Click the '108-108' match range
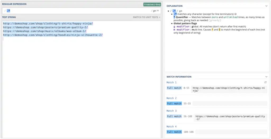Viewport: 271px width, 139px height. 188,132
